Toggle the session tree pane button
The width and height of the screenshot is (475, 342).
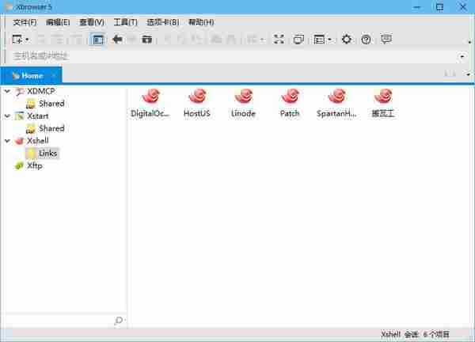pos(97,39)
